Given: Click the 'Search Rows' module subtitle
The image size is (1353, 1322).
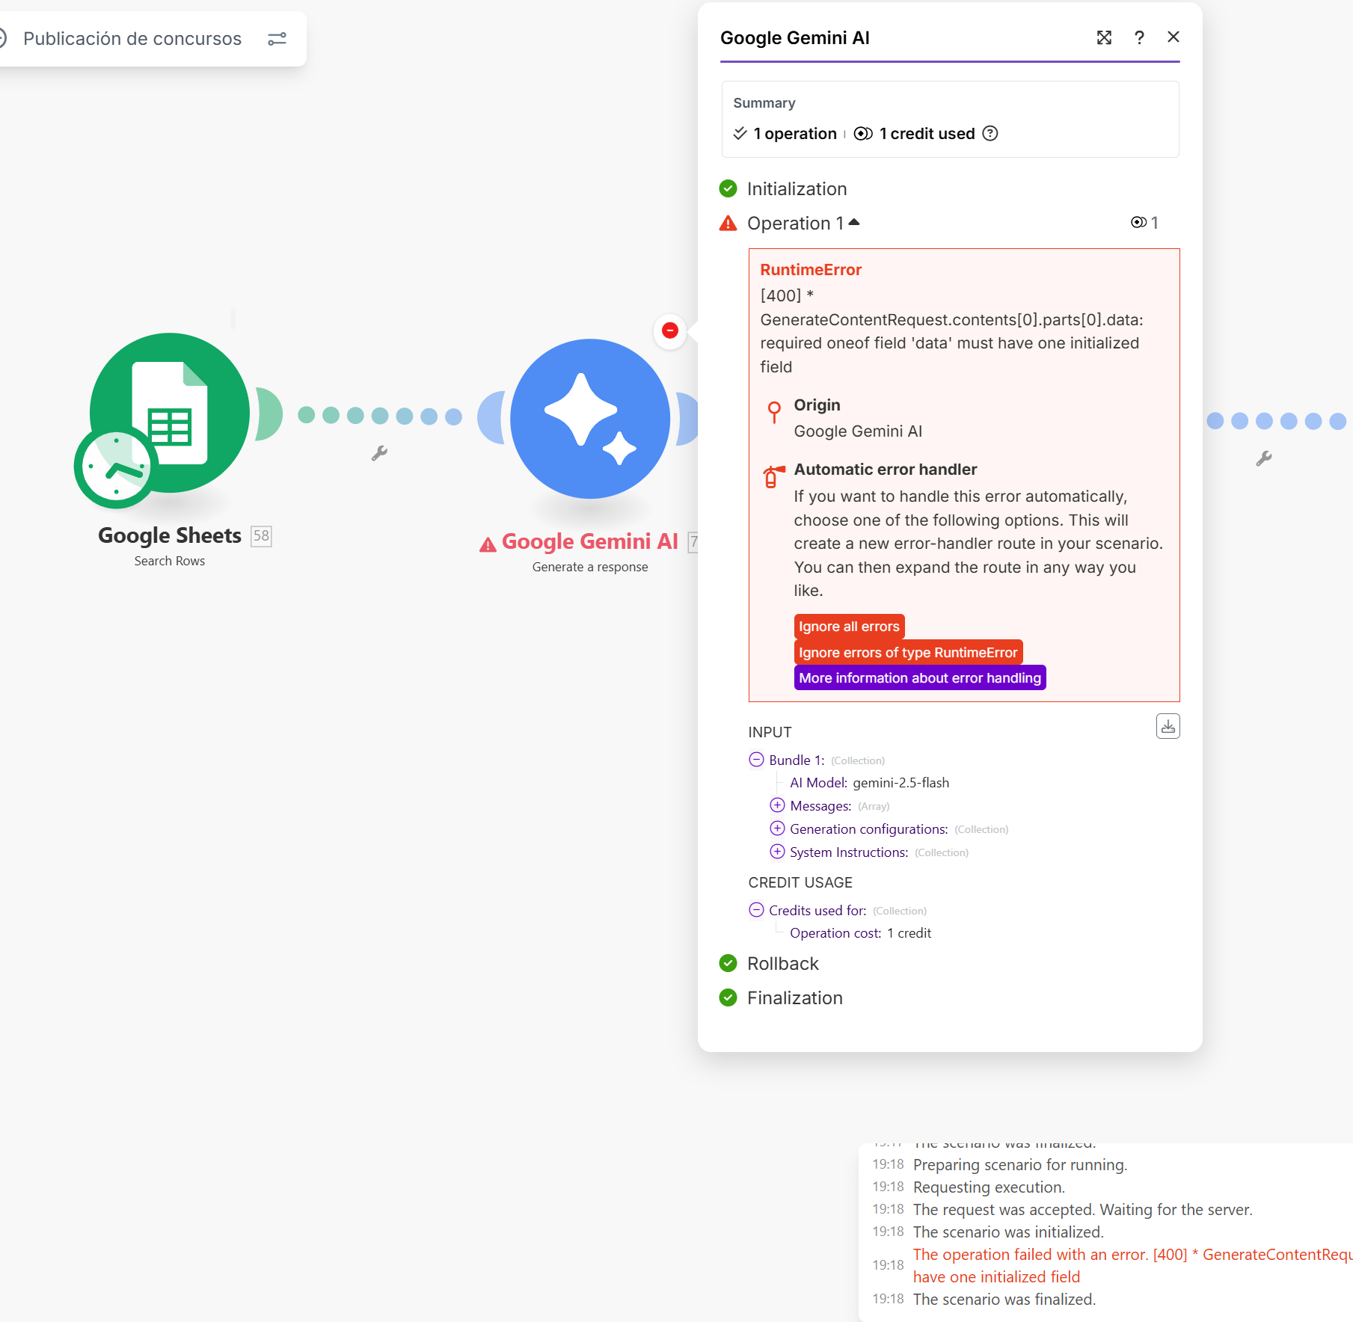Looking at the screenshot, I should pos(170,561).
